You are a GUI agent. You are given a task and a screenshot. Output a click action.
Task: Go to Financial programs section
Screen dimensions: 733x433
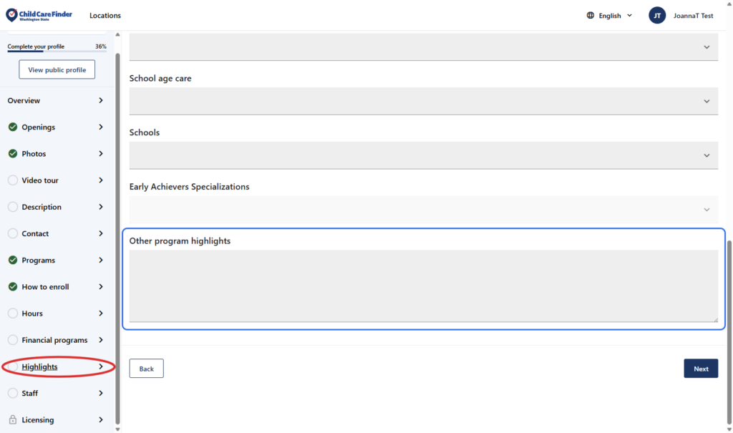(54, 341)
